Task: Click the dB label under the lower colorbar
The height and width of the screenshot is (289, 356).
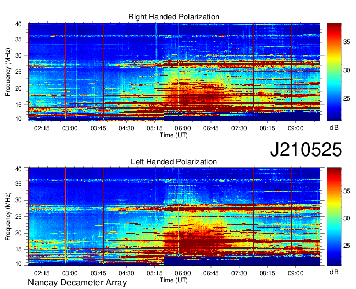Action: tap(334, 272)
